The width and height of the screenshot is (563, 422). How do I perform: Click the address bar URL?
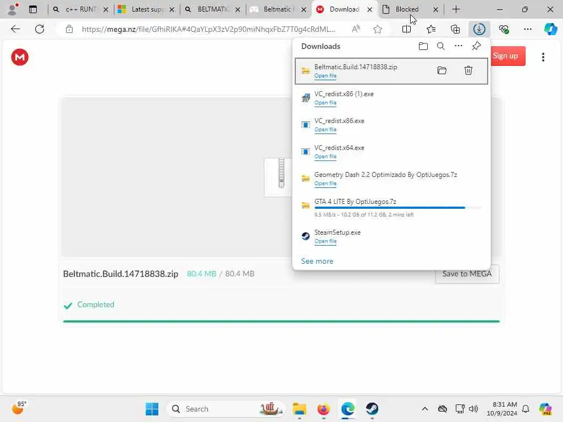[x=208, y=29]
